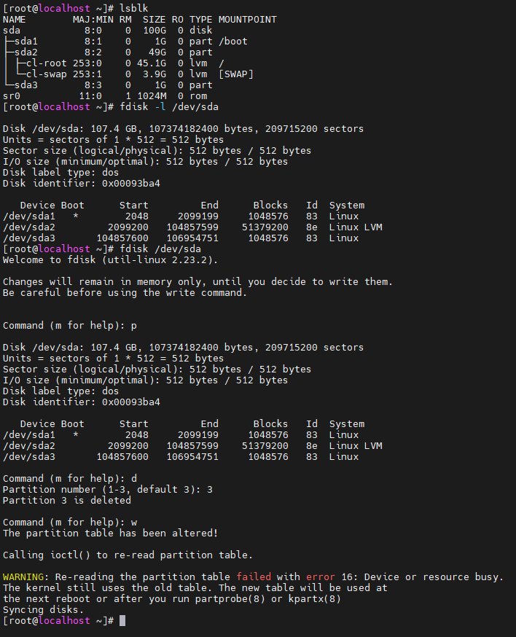Click first 'Disk identifier: 0x00093ba4' line
This screenshot has height=637, width=516.
81,183
